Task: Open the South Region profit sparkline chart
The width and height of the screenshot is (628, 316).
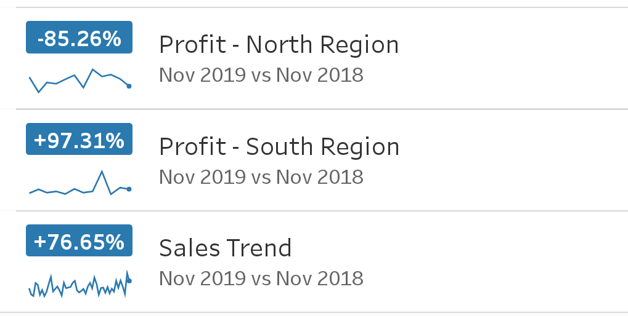Action: [79, 184]
